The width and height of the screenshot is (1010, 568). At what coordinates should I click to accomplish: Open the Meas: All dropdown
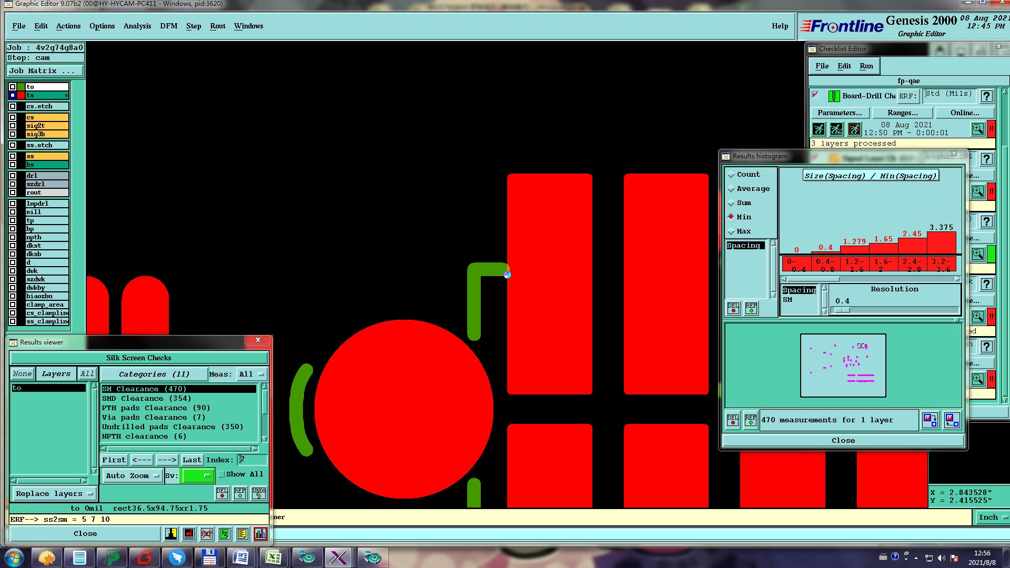(x=251, y=374)
